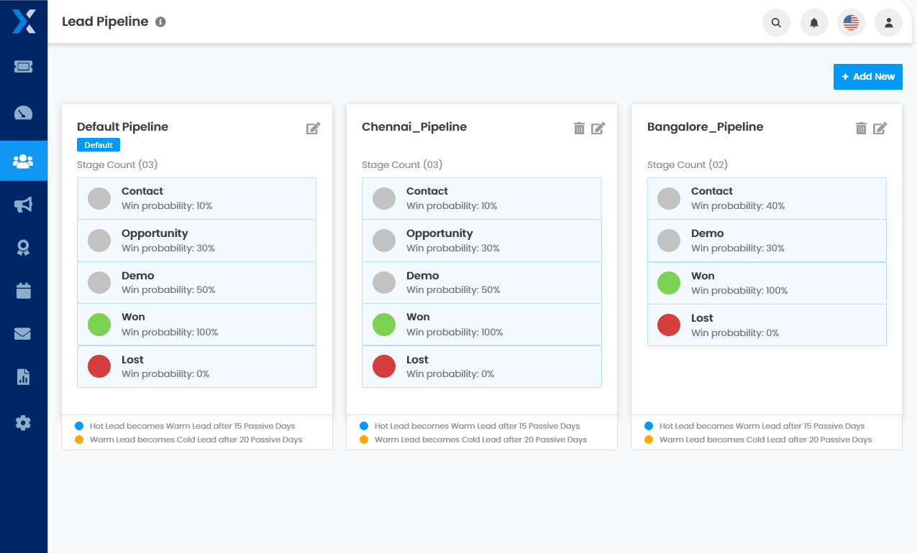This screenshot has height=553, width=917.
Task: Open the award ribbon icon in sidebar
Action: pos(23,248)
